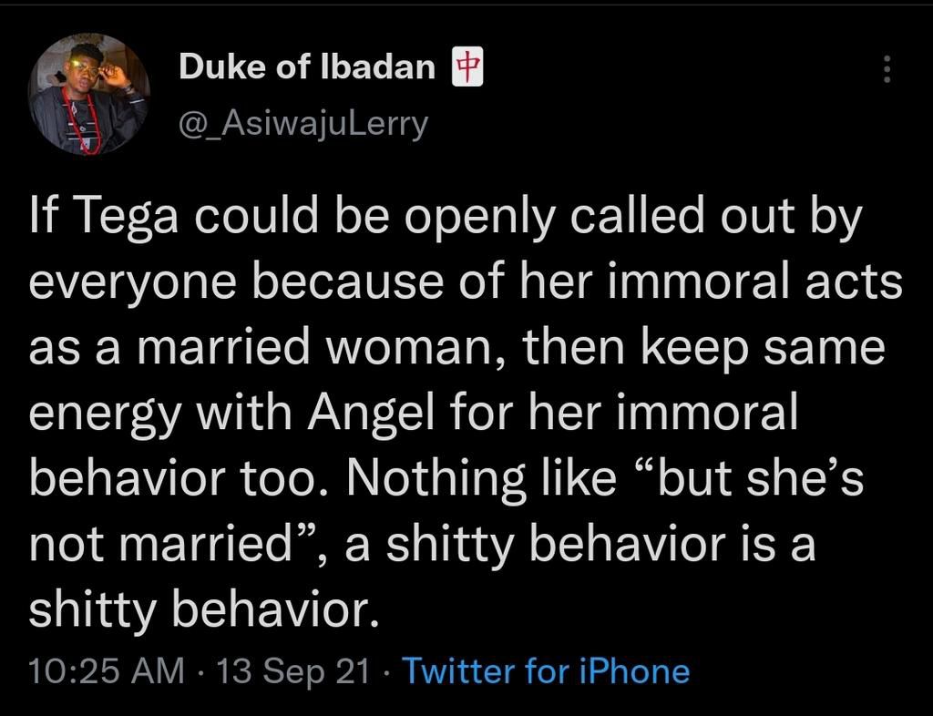Open the "Twitter for iPhone" source link
The width and height of the screenshot is (933, 716).
pos(546,671)
